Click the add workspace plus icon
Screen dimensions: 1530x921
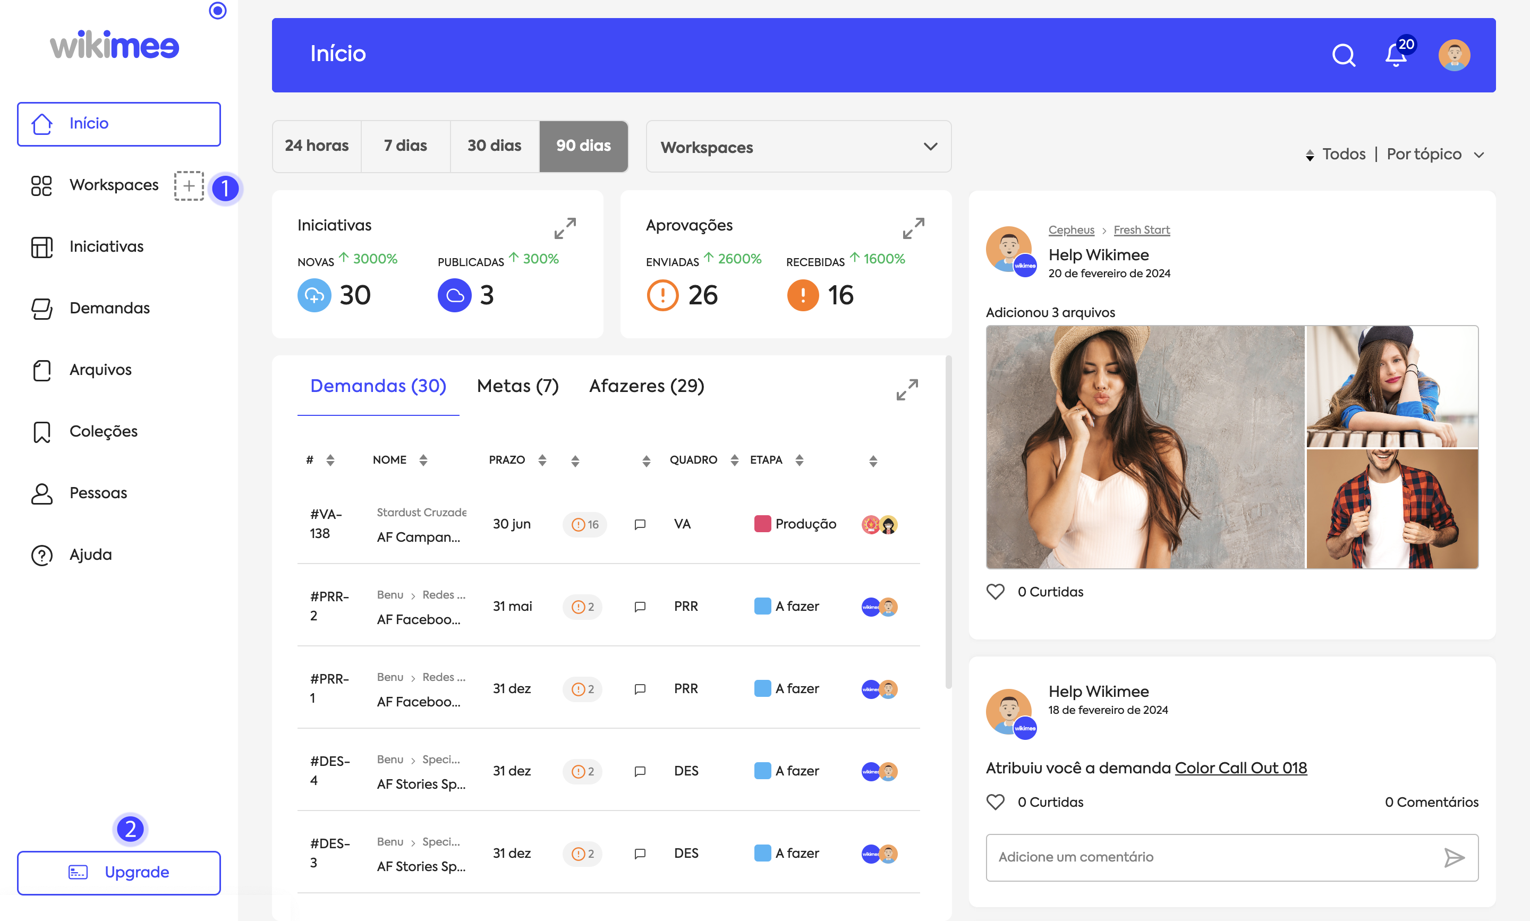coord(189,185)
